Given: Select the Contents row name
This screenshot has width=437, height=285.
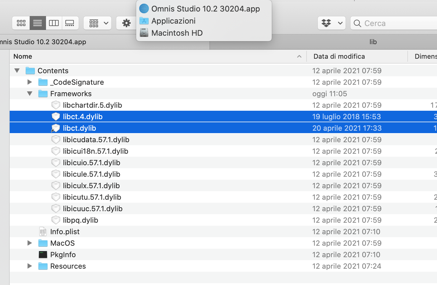Looking at the screenshot, I should click(x=53, y=70).
